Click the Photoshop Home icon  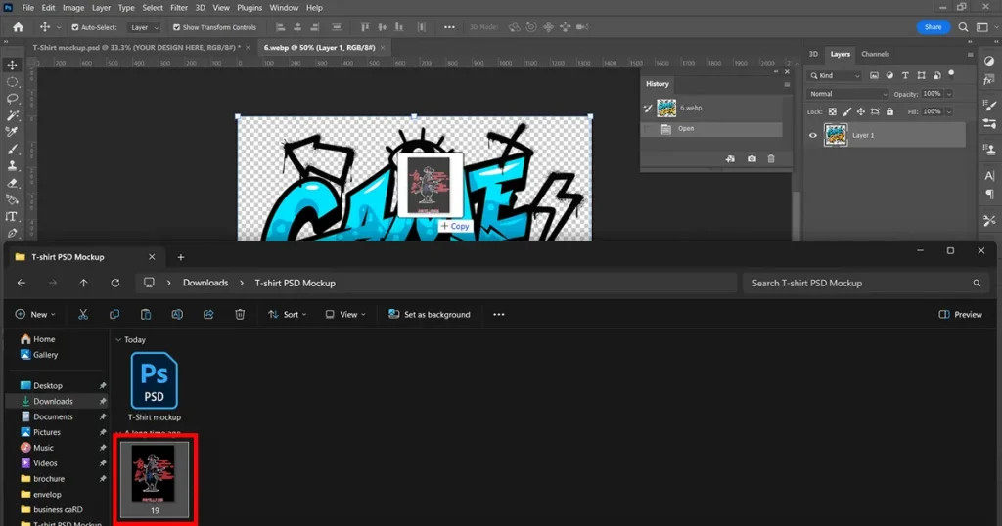[18, 27]
